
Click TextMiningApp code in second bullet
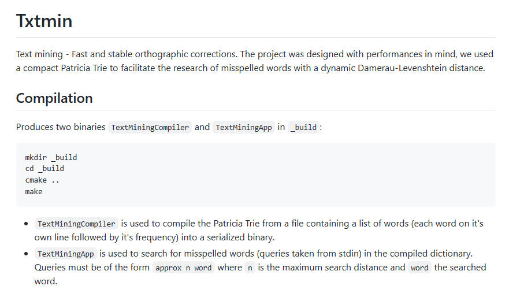(x=66, y=254)
